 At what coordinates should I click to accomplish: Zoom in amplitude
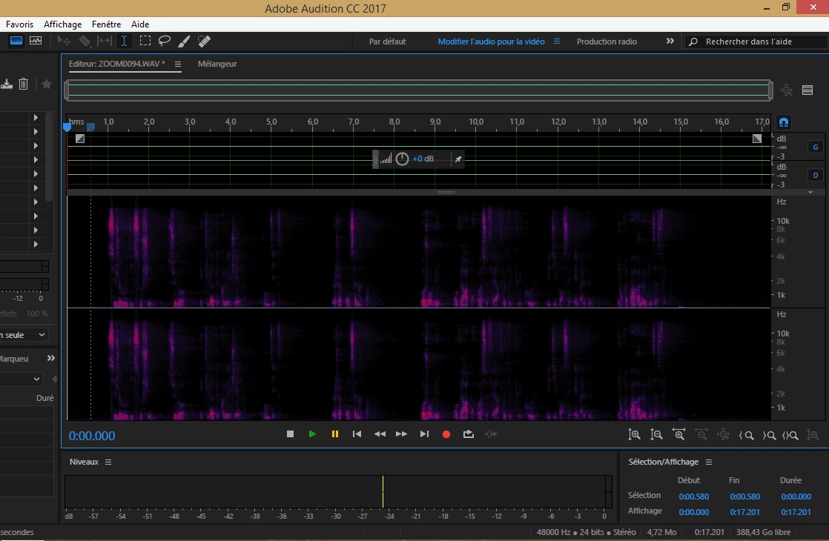coord(634,435)
